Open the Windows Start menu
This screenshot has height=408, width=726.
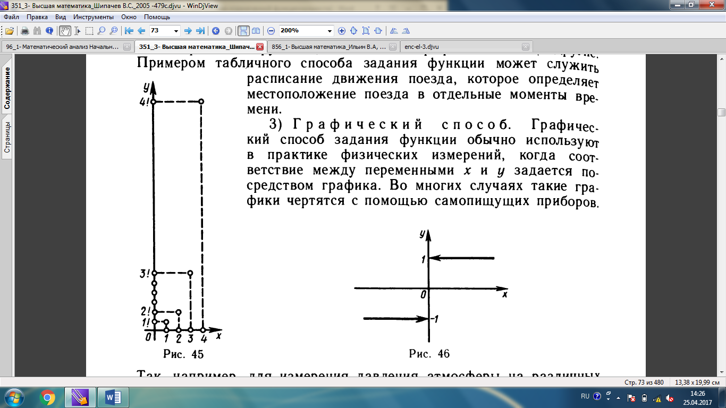pos(13,397)
